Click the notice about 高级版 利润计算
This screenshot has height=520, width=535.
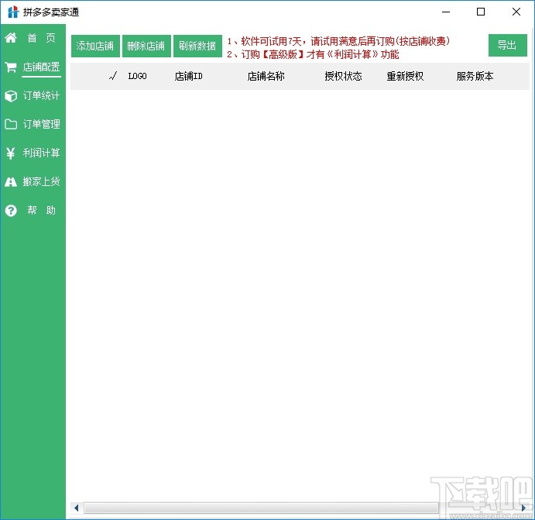(313, 54)
